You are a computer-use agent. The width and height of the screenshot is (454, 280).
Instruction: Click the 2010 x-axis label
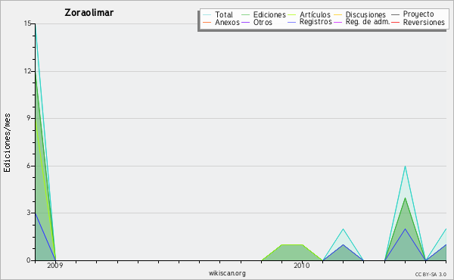[x=302, y=266]
